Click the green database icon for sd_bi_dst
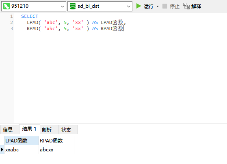This screenshot has height=164, width=227. pyautogui.click(x=73, y=6)
